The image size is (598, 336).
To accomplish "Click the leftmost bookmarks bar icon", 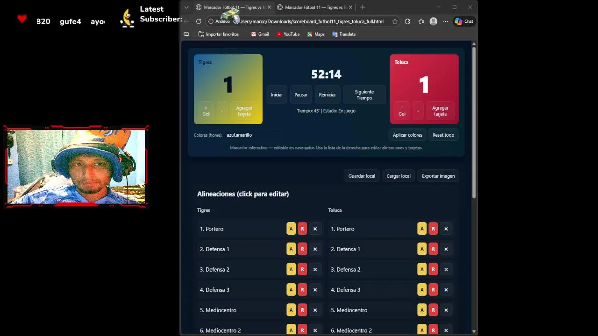I will point(186,34).
